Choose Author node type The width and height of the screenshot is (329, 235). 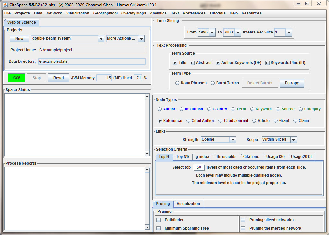160,109
